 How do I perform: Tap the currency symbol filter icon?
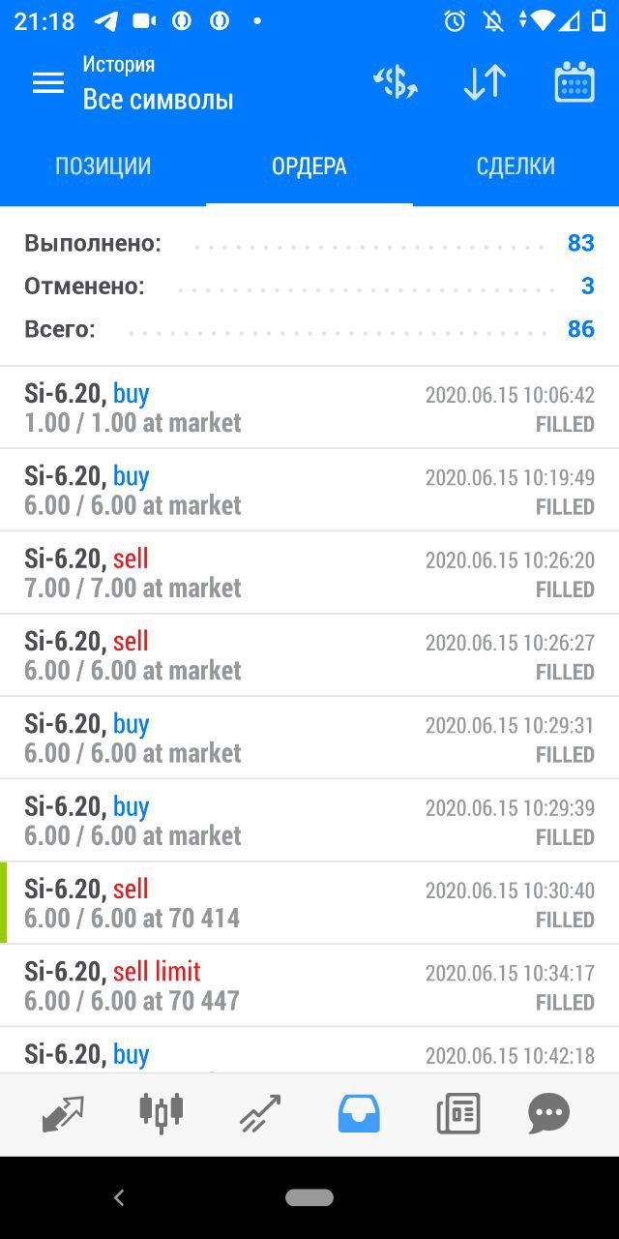pos(396,83)
